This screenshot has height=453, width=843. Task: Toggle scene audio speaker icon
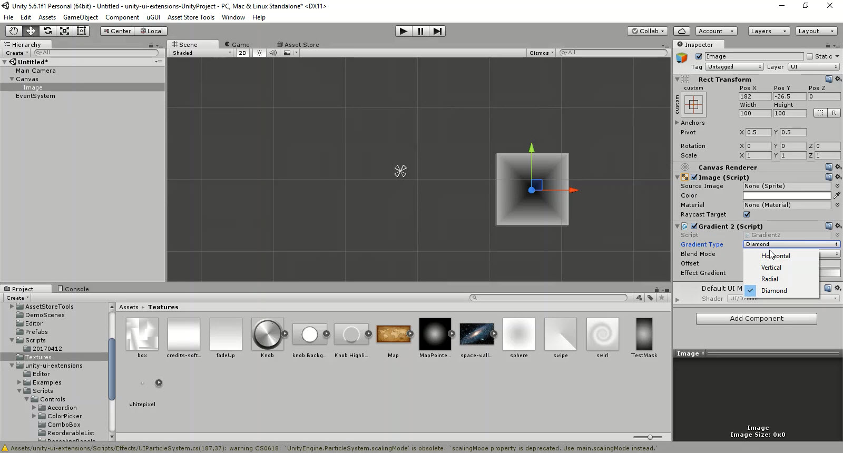click(273, 53)
